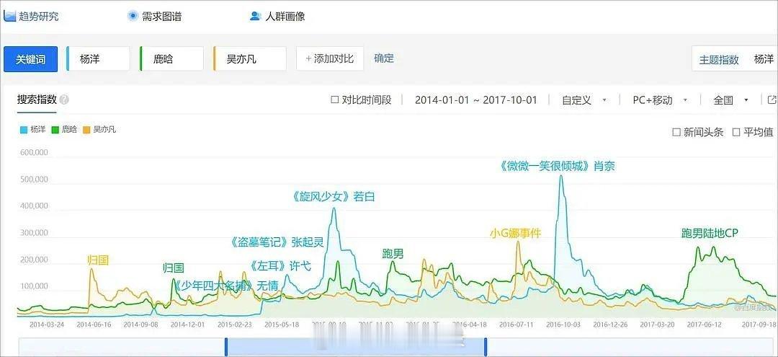
Task: Expand the 自定义 dropdown
Action: (x=584, y=100)
